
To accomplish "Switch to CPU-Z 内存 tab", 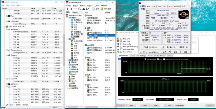I will pos(159,6).
